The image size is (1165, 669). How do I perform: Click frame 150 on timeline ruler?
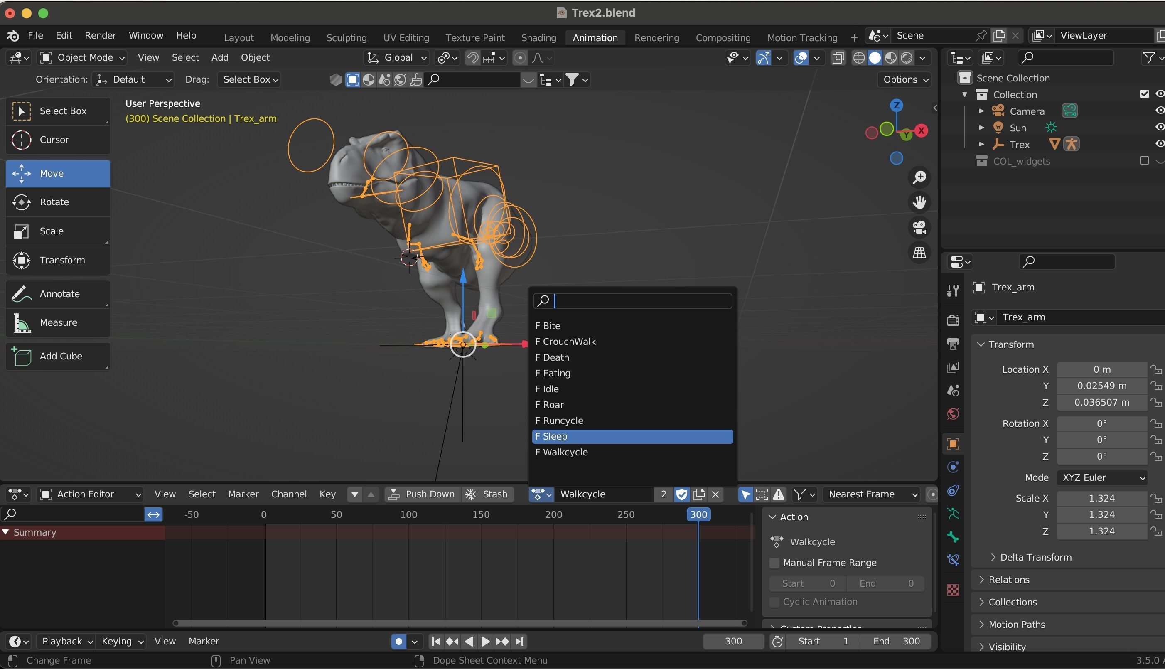[481, 514]
